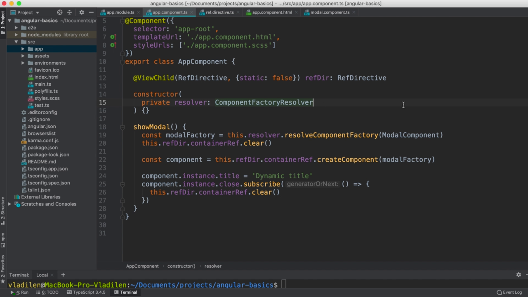Collapse the src folder arrow

pyautogui.click(x=16, y=42)
